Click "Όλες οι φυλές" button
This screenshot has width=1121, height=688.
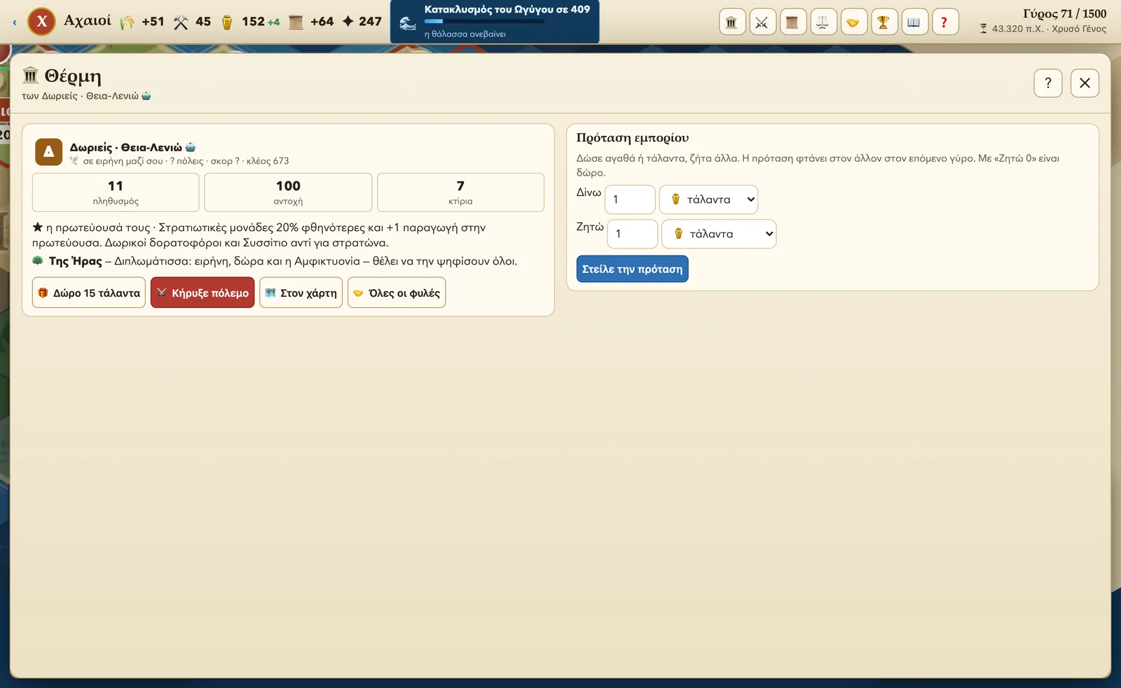coord(397,293)
